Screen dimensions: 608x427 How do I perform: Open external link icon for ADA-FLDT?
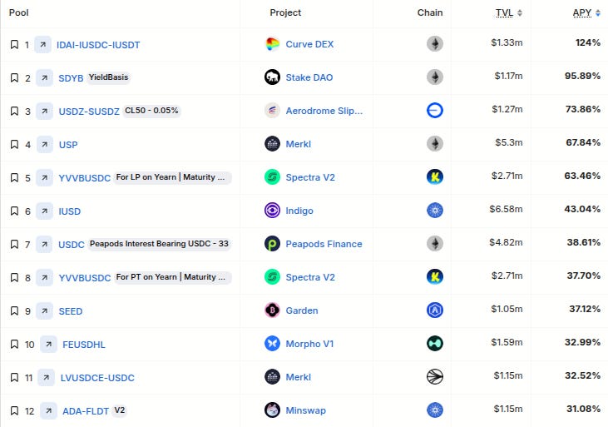coord(48,411)
